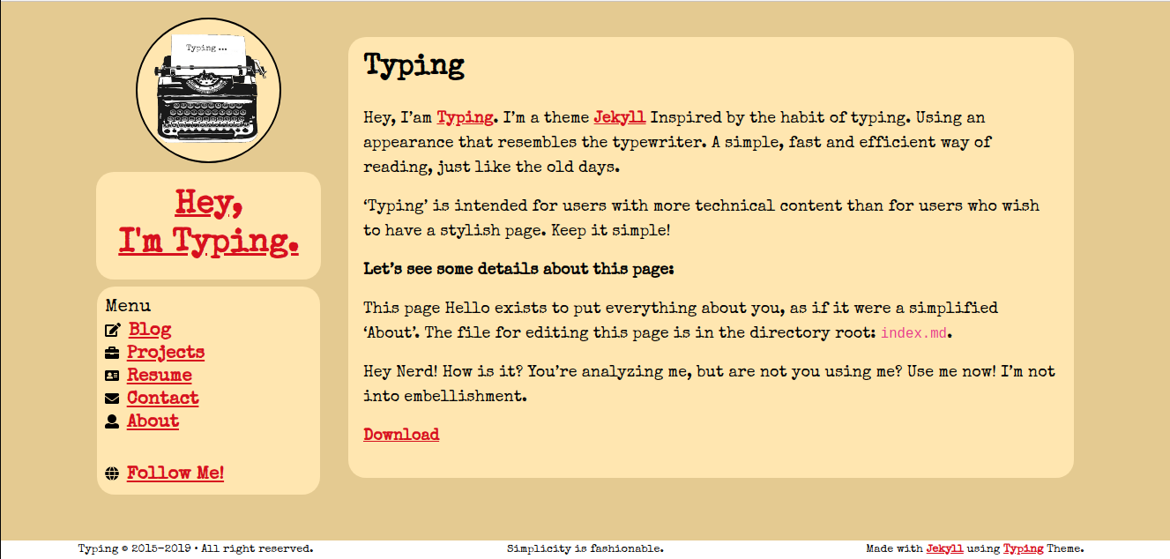Open the Typing link in the footer
1170x559 pixels.
pos(1024,548)
